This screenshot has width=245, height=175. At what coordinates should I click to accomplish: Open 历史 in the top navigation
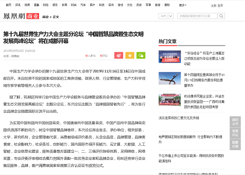(139, 5)
